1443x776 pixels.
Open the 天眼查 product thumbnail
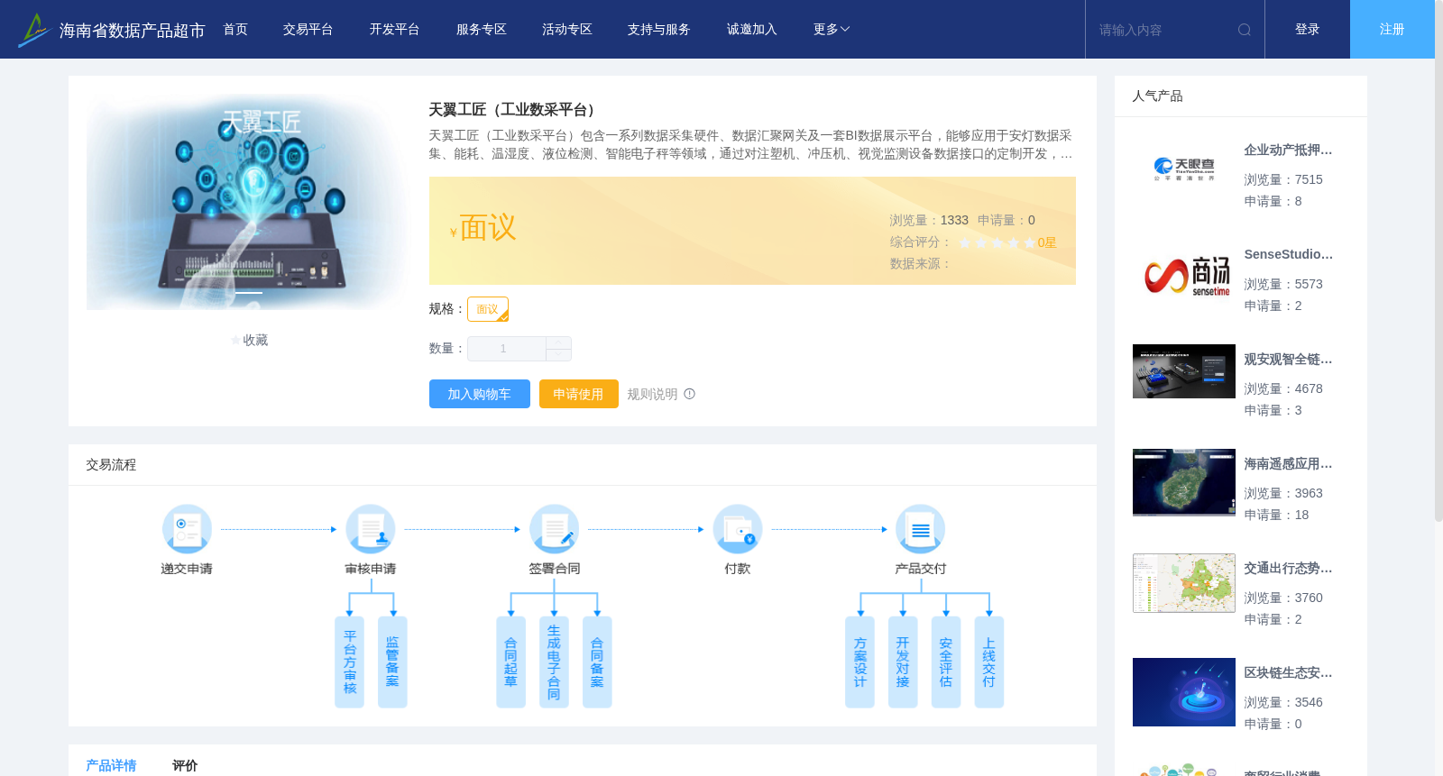coord(1184,169)
